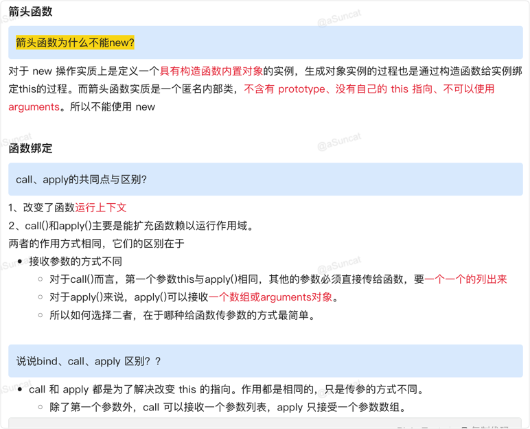Click the red text 一个一个的列出来

coord(465,279)
